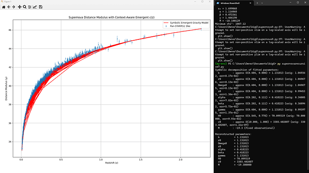Minimize the PowerShell terminal window
The width and height of the screenshot is (309, 173).
(x=290, y=3)
